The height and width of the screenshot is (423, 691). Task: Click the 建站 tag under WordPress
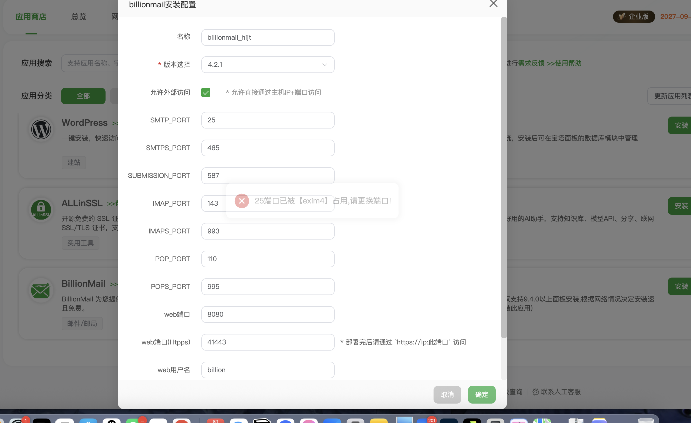coord(74,162)
